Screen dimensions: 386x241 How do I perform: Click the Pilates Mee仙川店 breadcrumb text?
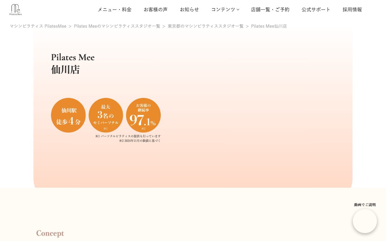point(269,26)
